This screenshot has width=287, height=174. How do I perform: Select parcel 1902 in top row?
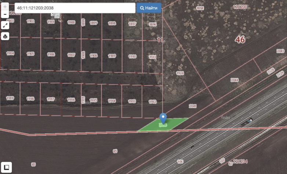tap(30, 21)
